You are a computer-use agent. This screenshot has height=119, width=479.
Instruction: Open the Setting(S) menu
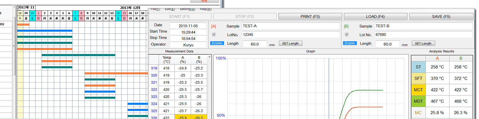187,9
